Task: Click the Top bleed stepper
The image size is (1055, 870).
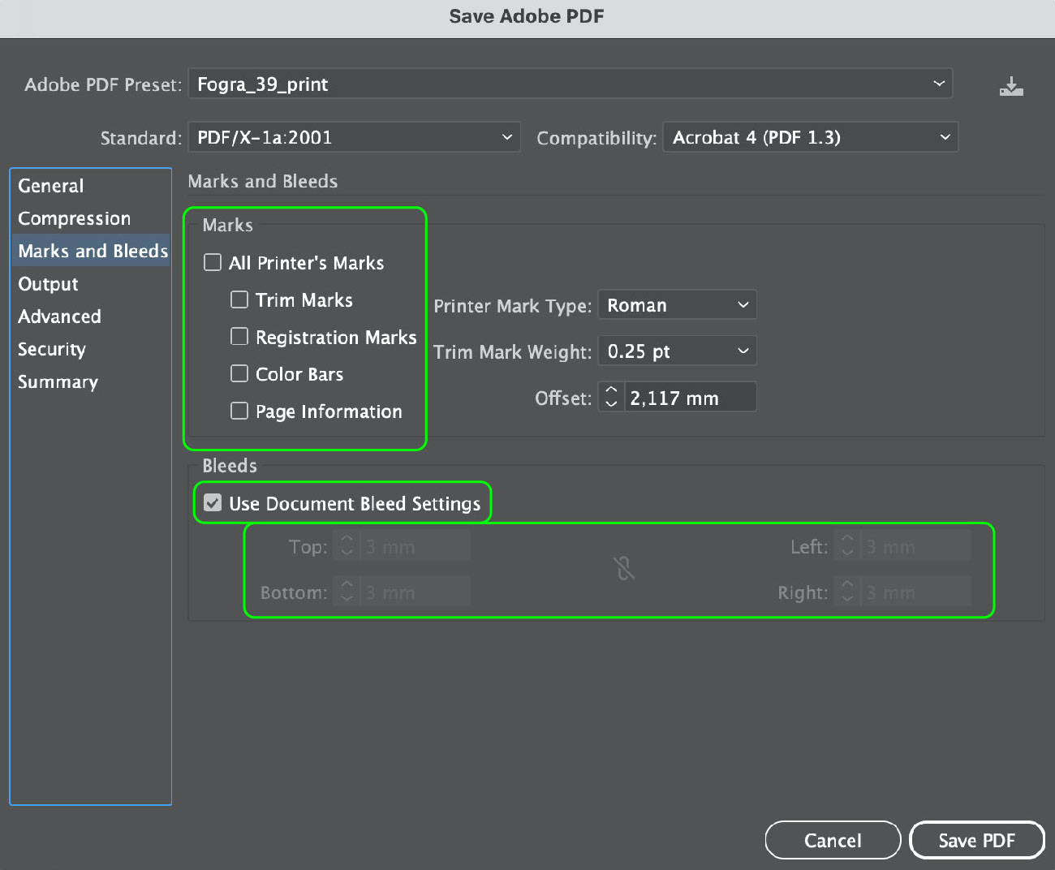Action: 347,546
